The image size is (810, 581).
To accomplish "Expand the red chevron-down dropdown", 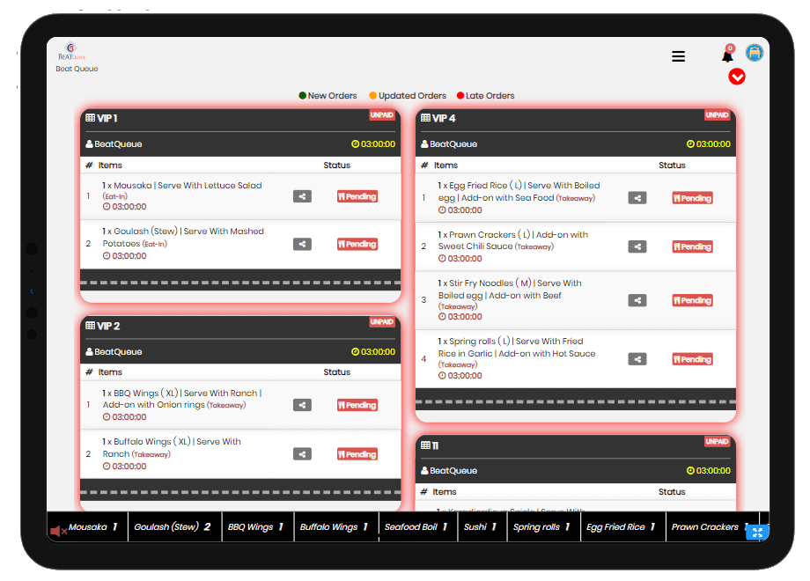I will (x=738, y=77).
